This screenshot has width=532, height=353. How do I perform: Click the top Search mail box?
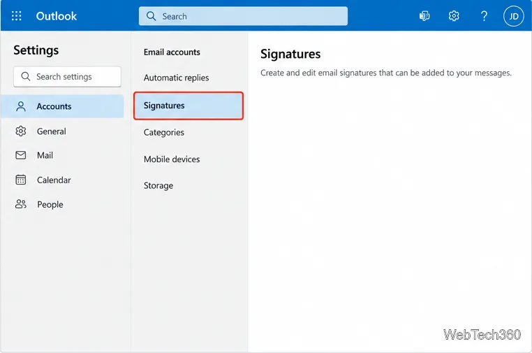(x=243, y=16)
